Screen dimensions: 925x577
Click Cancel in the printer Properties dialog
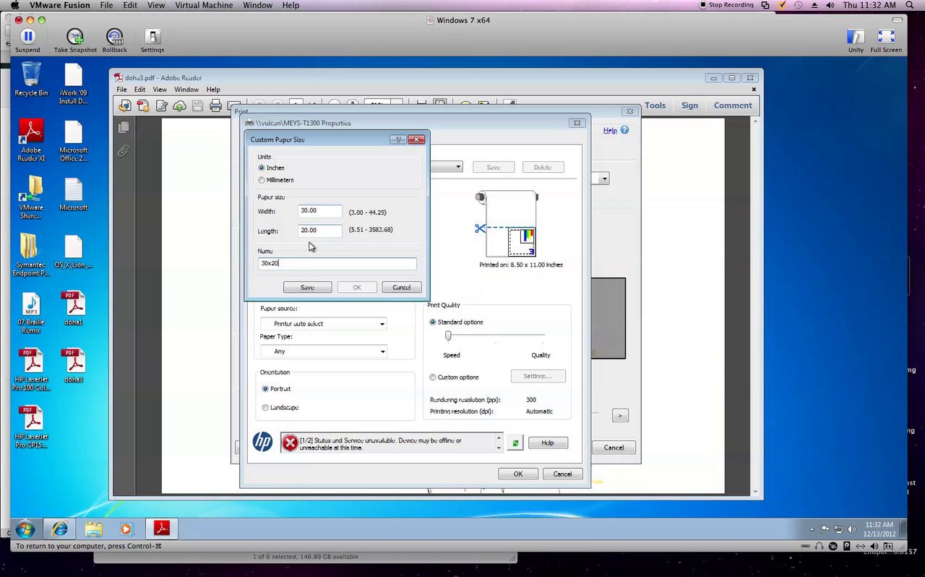(x=562, y=474)
